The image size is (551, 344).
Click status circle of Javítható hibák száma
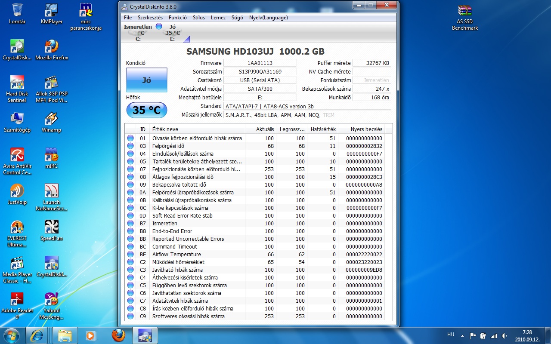coord(130,270)
